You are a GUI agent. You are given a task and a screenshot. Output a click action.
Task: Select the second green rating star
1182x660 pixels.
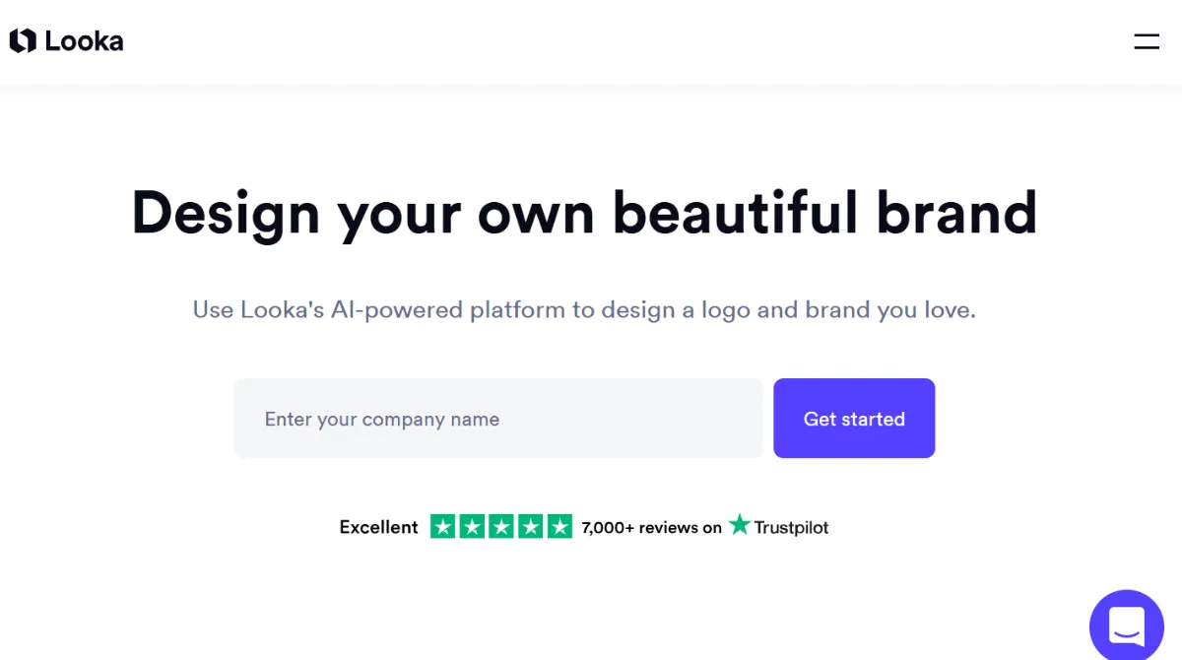coord(473,527)
